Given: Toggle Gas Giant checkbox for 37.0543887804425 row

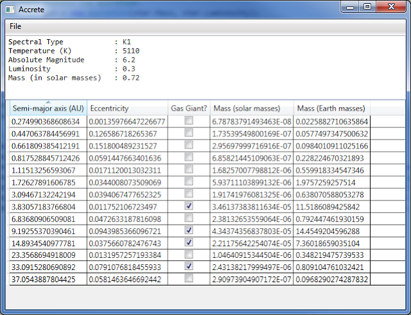Looking at the screenshot, I should [189, 278].
